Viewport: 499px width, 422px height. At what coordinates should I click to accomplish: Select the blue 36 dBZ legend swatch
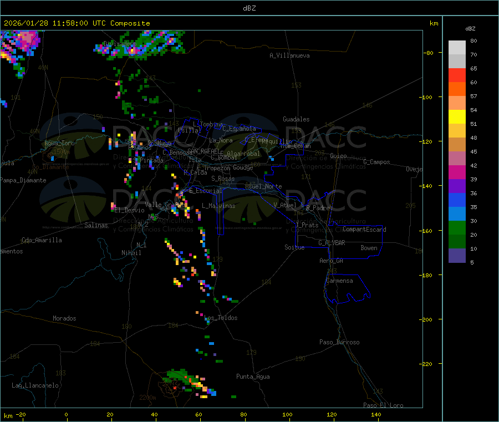tap(457, 200)
